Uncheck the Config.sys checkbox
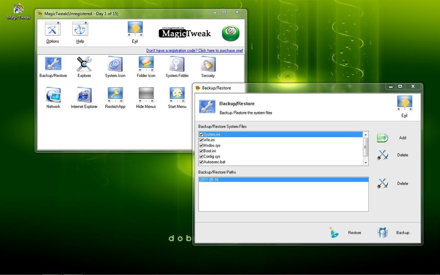 201,156
